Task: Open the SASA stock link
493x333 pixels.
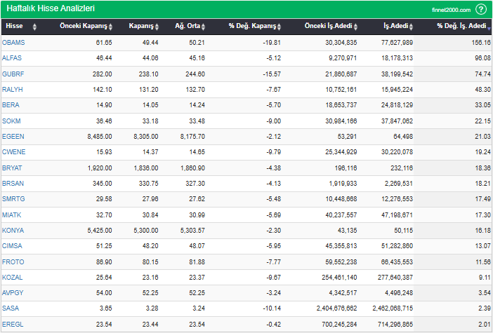Action: click(x=11, y=308)
